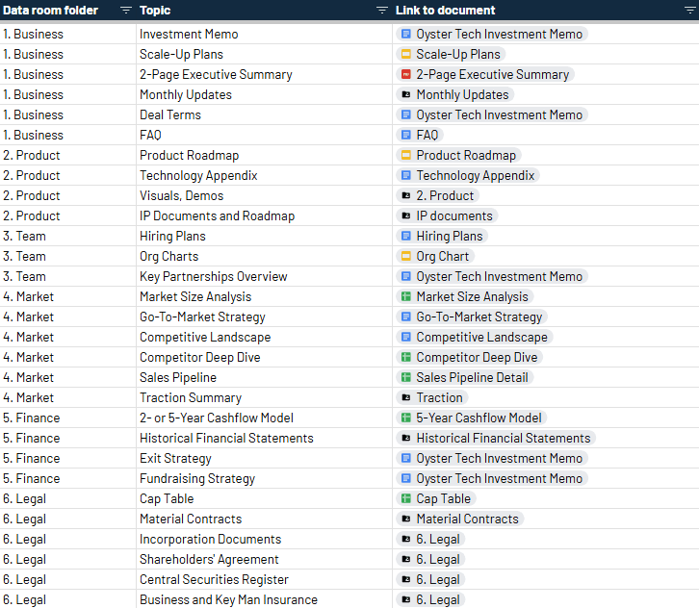Select the 'Central Securities Register' topic cell

pyautogui.click(x=264, y=579)
